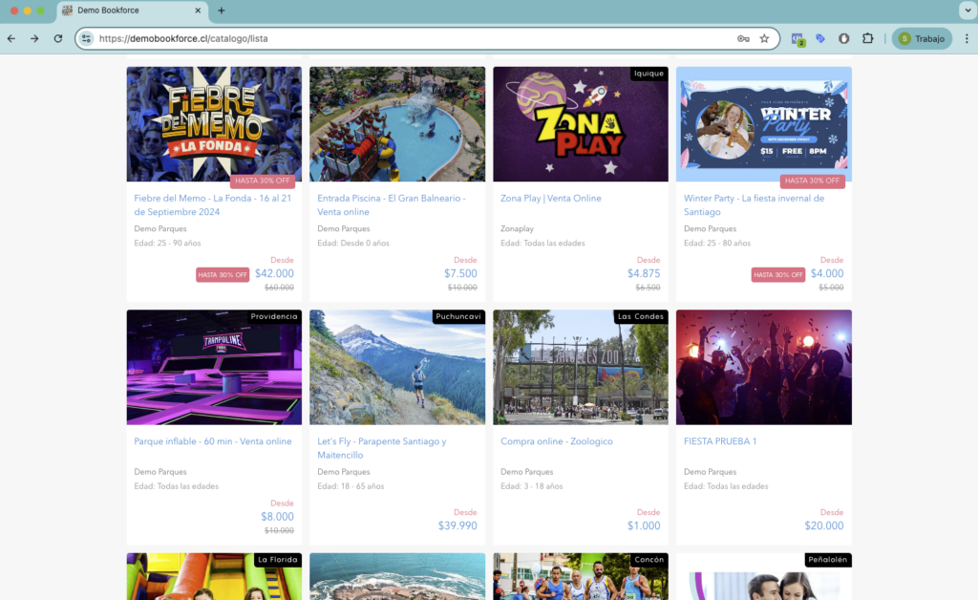Open Compra online - Zoologico link

point(557,441)
